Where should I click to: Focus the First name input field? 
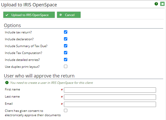(x=110, y=90)
